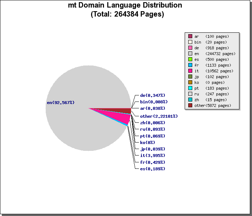Click the it legend color swatch
252x216 pixels.
pyautogui.click(x=190, y=71)
